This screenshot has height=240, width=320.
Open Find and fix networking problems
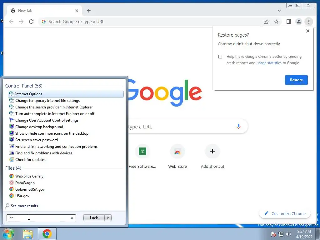click(x=66, y=147)
